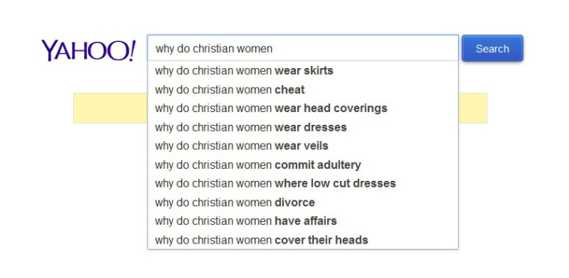Choose the 'have affairs' suggestion
Viewport: 569px width, 278px height.
tap(303, 220)
